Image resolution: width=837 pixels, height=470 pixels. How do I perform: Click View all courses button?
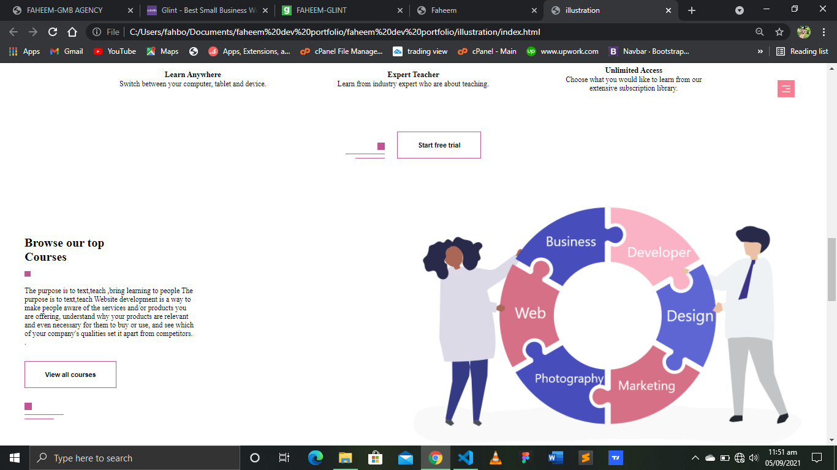click(x=70, y=375)
